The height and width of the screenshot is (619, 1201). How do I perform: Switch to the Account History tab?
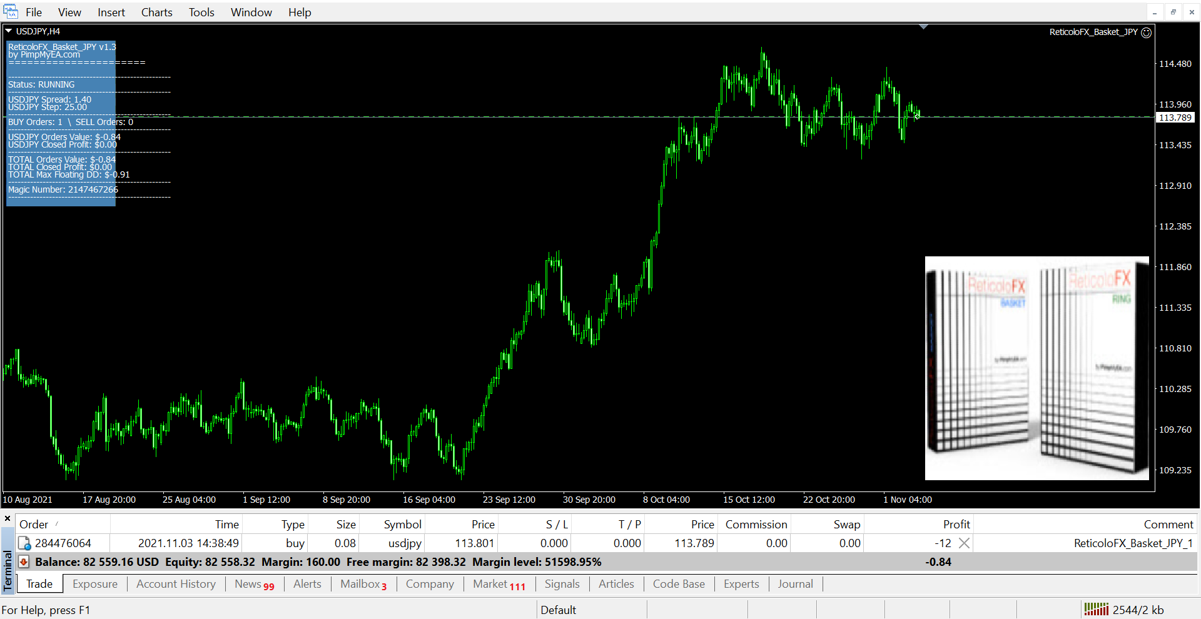coord(176,584)
